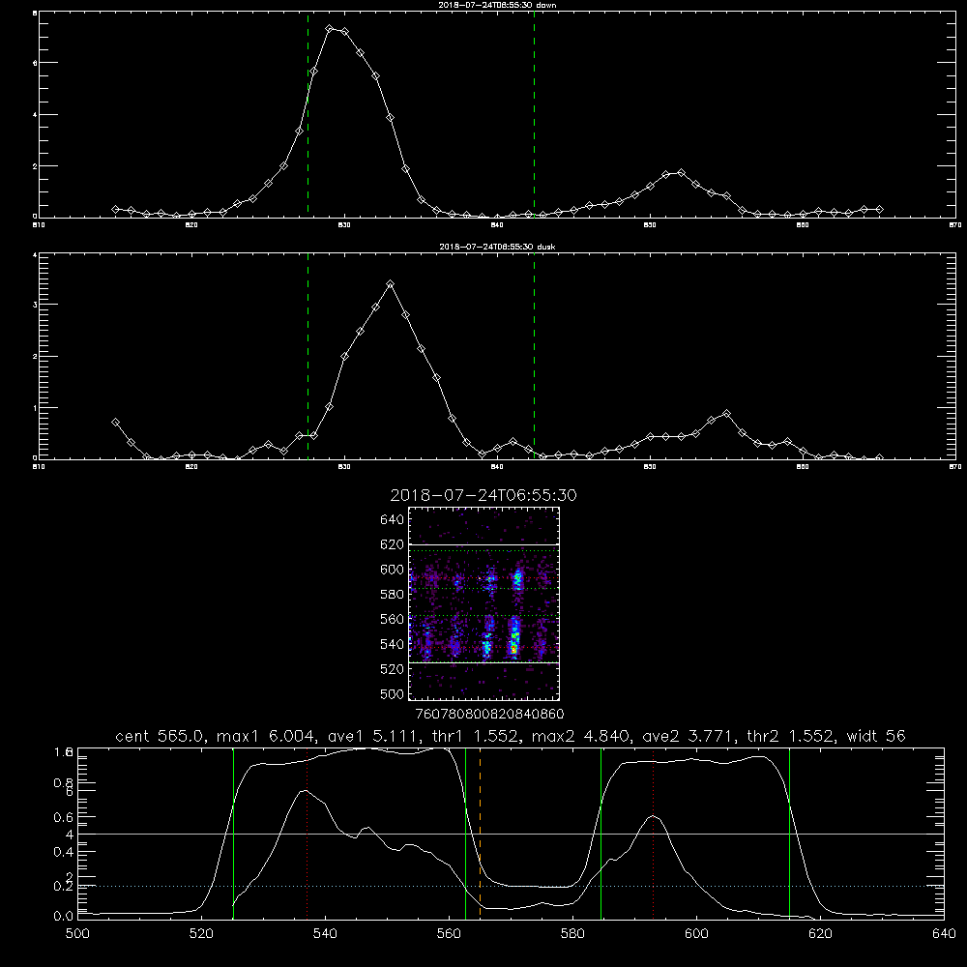Select the '540' tick label on bottom plot x-axis

tap(325, 934)
